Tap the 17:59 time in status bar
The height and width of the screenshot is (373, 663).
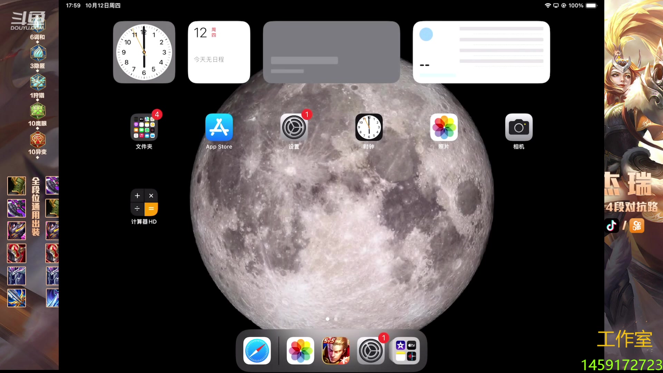pyautogui.click(x=73, y=6)
